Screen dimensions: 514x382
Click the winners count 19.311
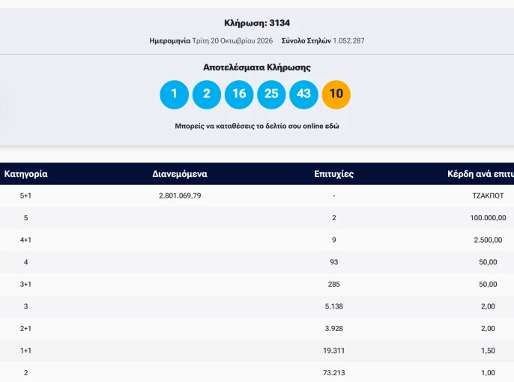click(333, 351)
